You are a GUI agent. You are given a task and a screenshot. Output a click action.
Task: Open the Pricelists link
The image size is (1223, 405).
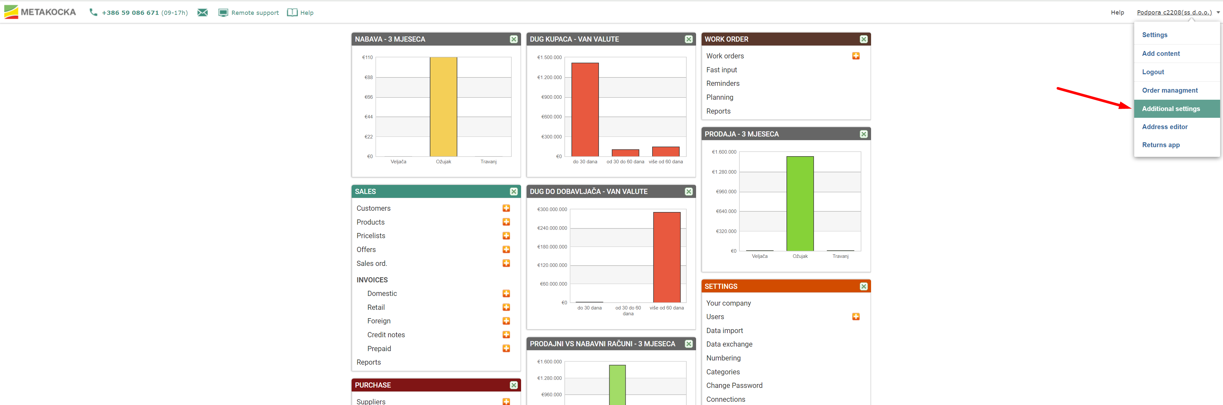click(371, 236)
